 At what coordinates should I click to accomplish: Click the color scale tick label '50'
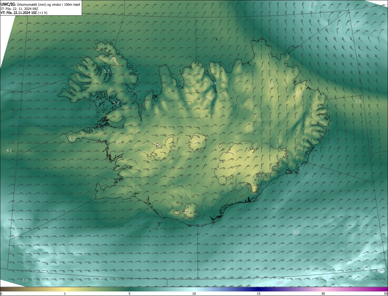[x=386, y=294]
